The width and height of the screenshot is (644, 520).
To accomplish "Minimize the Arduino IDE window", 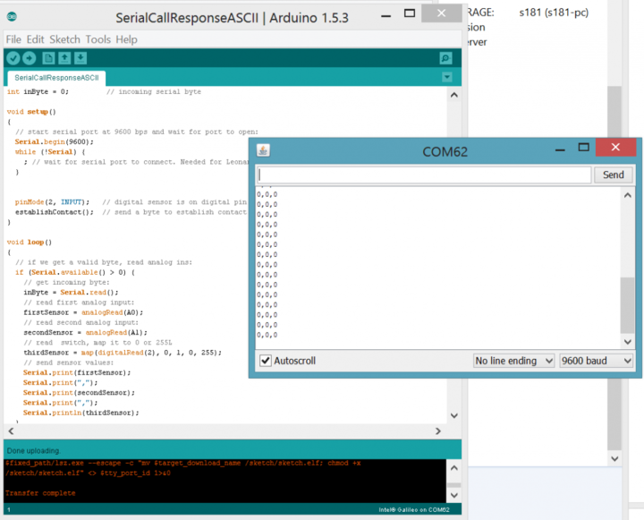I will pyautogui.click(x=386, y=16).
